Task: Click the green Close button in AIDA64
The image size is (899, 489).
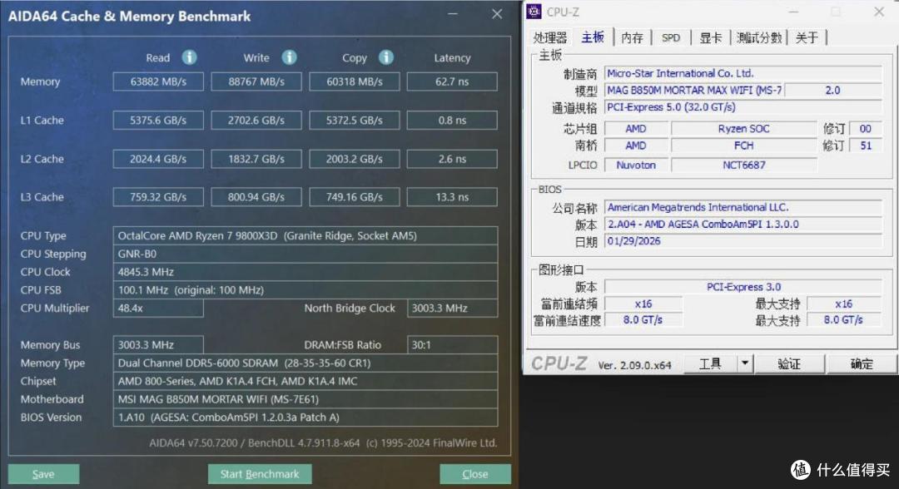Action: (475, 474)
